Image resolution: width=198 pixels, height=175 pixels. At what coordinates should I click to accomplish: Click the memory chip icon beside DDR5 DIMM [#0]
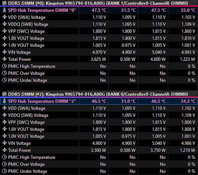[x=4, y=3]
